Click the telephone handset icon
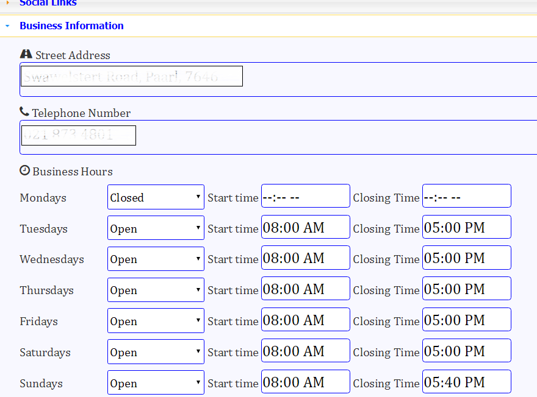537x397 pixels. point(24,111)
